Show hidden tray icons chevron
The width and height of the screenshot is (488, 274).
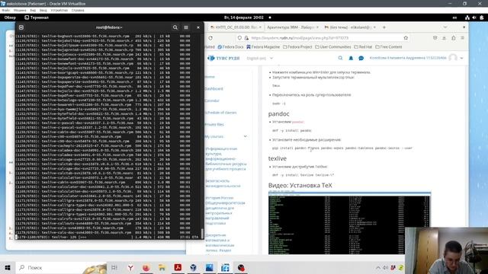coord(378,267)
